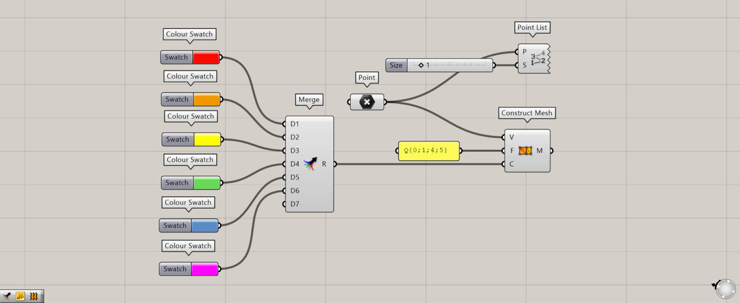740x303 pixels.
Task: Open the blue colour swatch
Action: point(204,226)
